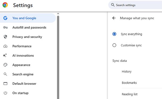Click the sidebar scroll up arrow

click(58, 13)
